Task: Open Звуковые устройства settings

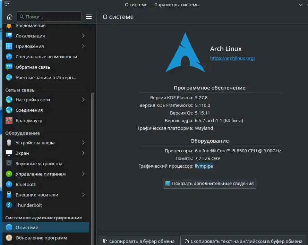Action: click(x=45, y=163)
